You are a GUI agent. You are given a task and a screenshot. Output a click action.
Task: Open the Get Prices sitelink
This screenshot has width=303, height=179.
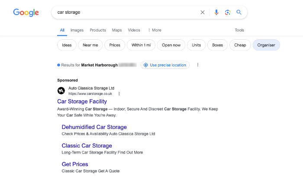[x=75, y=164]
